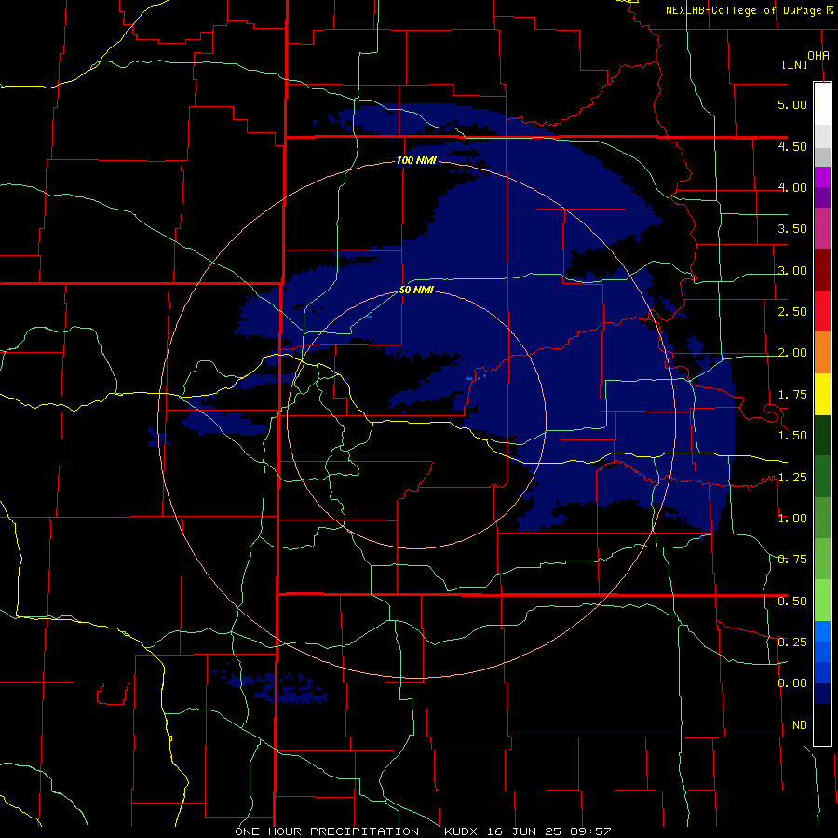Click the 5.00 legend value
Screen dimensions: 838x838
[x=792, y=104]
